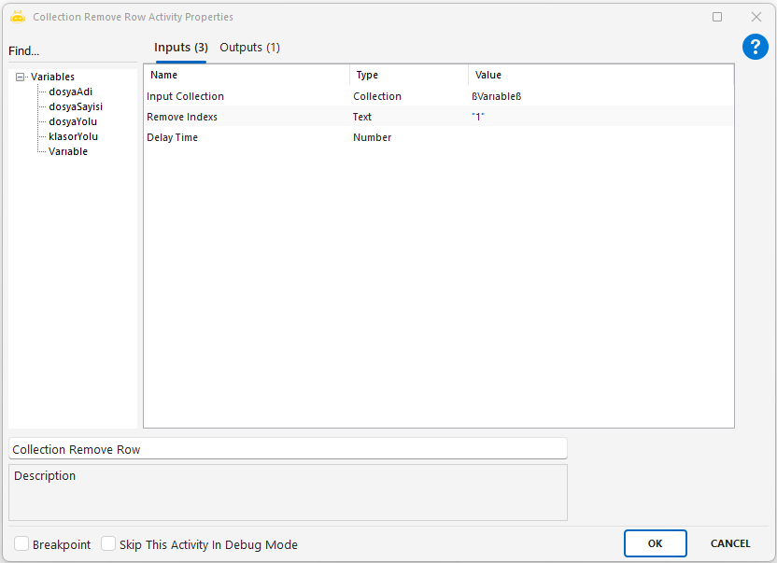Click the CANCEL button
The image size is (777, 563).
[x=730, y=543]
